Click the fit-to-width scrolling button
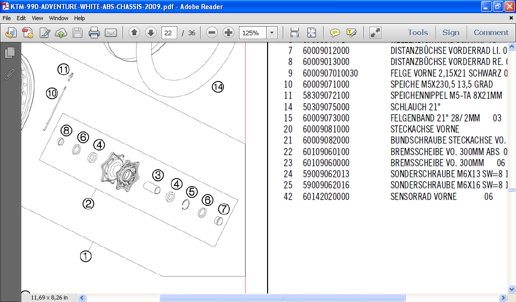Viewport: 516px width, 302px height. tap(295, 33)
